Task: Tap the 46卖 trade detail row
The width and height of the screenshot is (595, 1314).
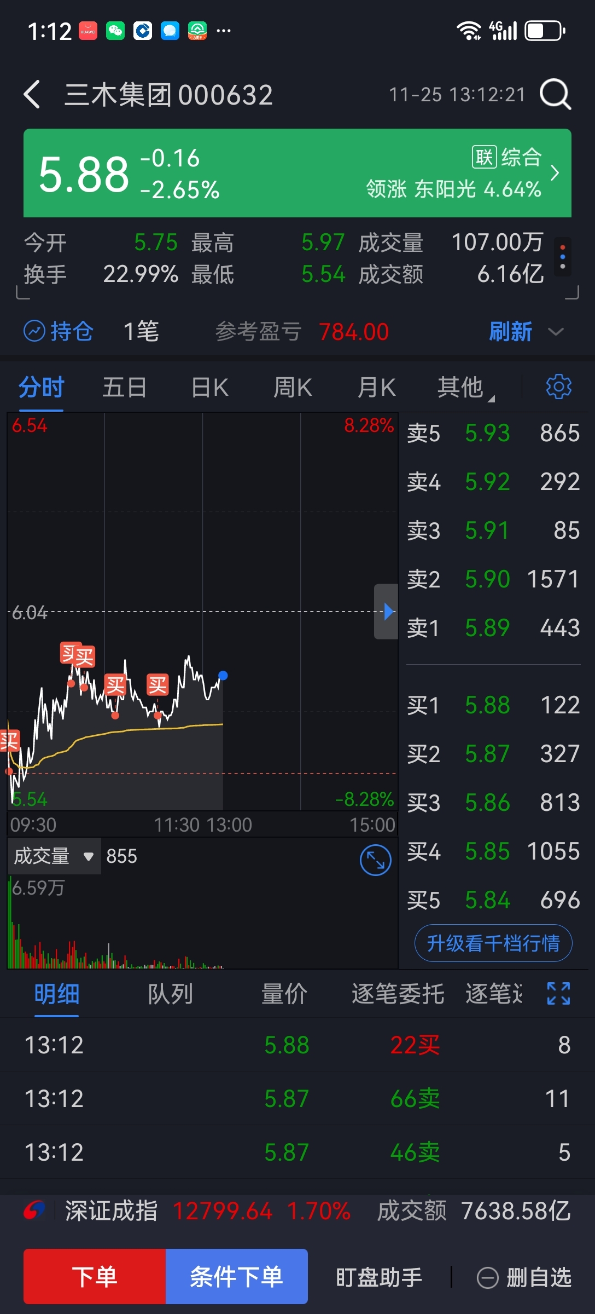Action: (297, 1152)
